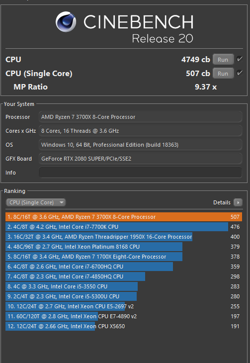Viewport: 250px width, 363px height.
Task: Toggle the CPU Single Core checkbox
Action: (x=240, y=73)
